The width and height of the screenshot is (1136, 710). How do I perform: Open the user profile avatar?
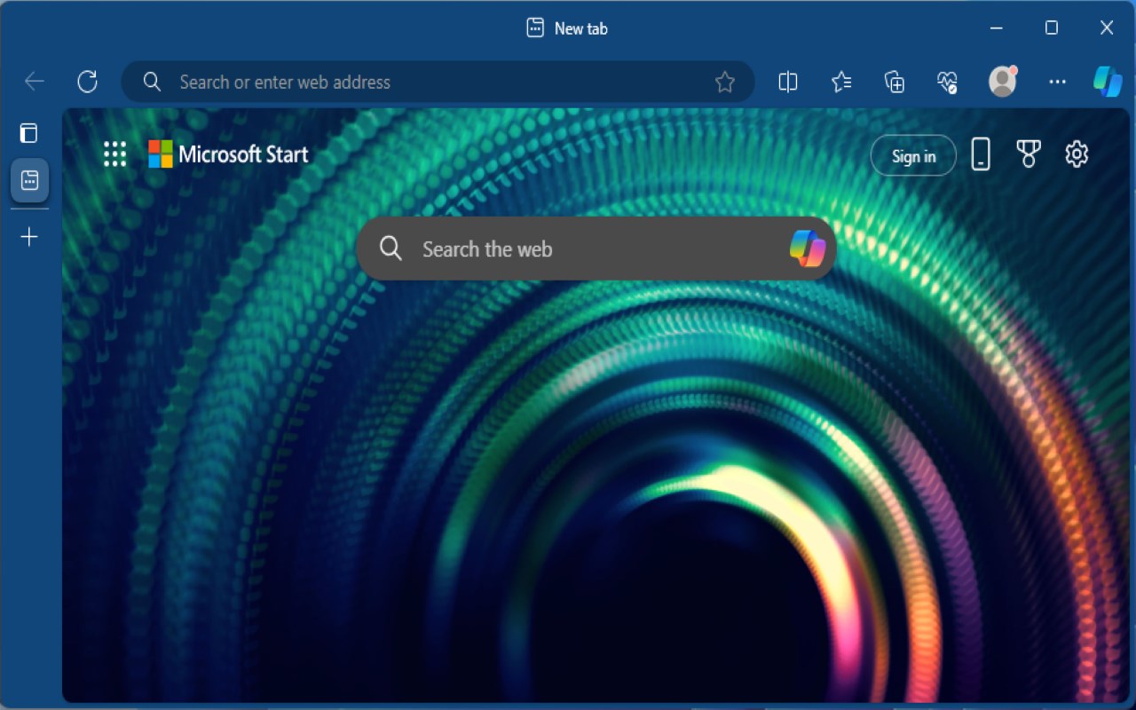pyautogui.click(x=1003, y=82)
